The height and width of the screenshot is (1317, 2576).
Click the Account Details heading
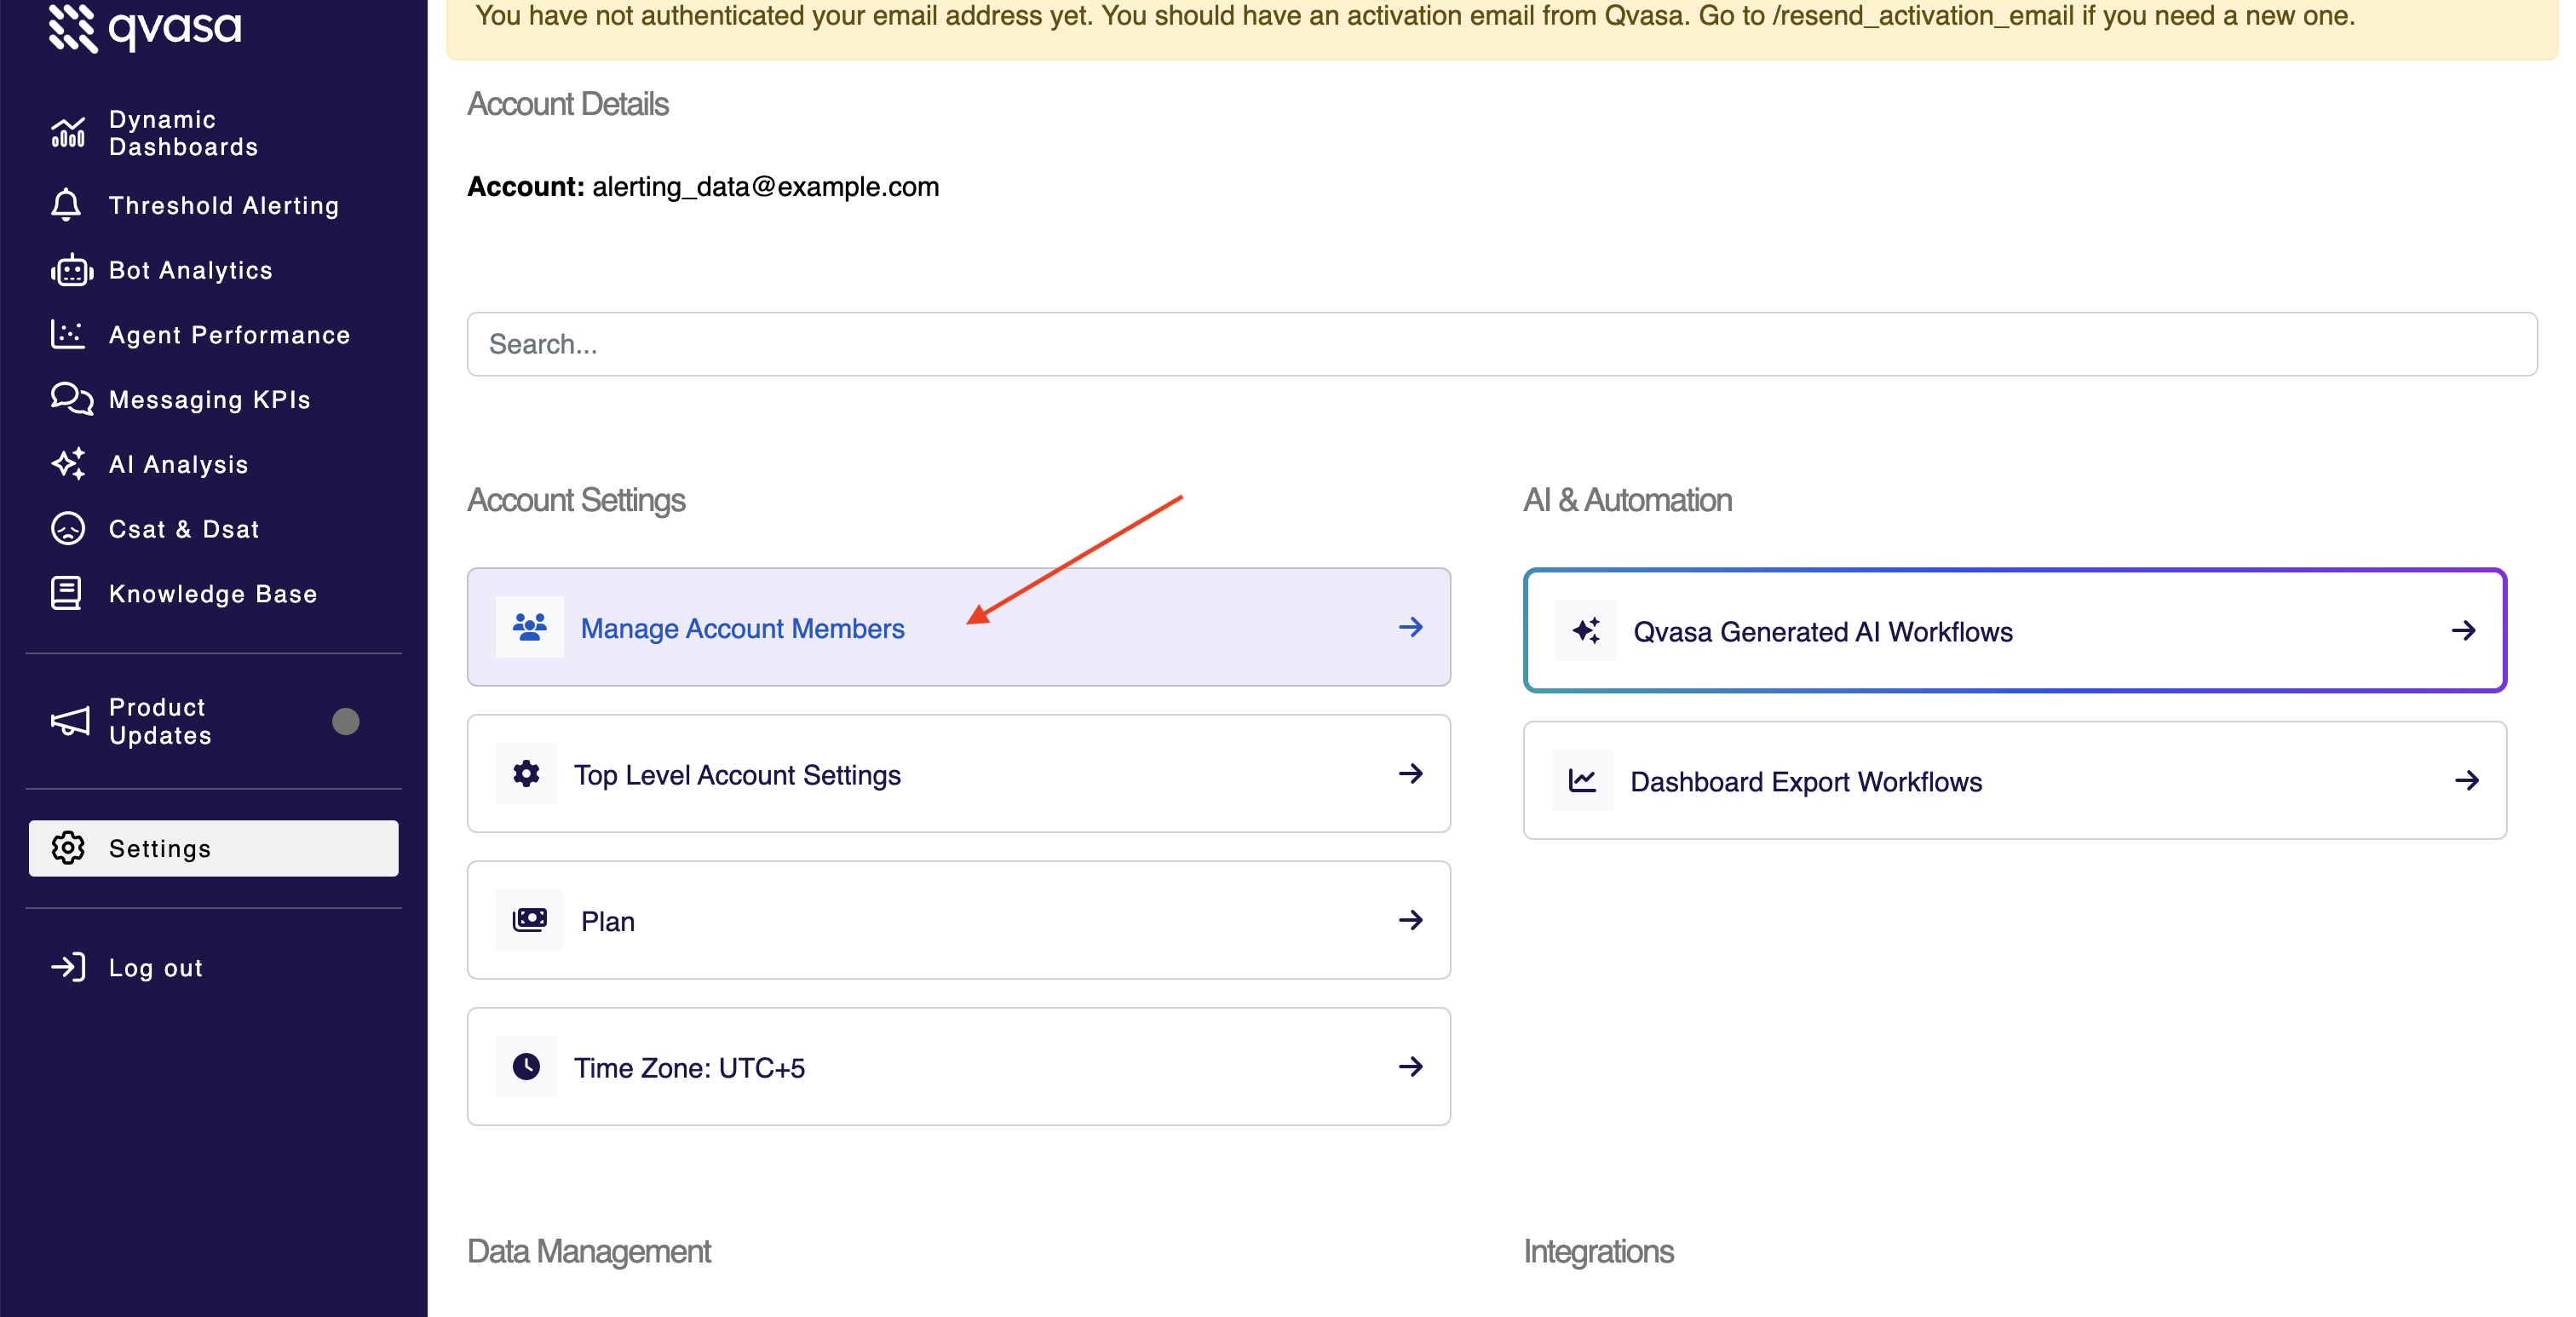[568, 104]
